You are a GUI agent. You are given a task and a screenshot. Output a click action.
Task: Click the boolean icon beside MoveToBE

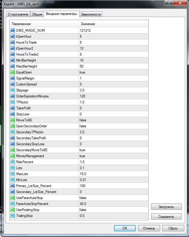click(13, 120)
